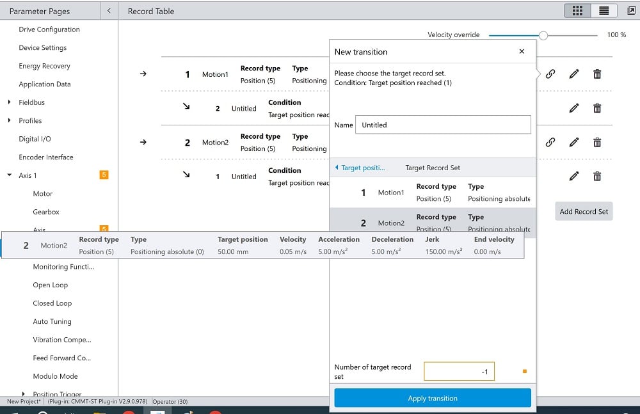This screenshot has width=640, height=414.
Task: Click the link icon next to Motion2
Action: (550, 142)
